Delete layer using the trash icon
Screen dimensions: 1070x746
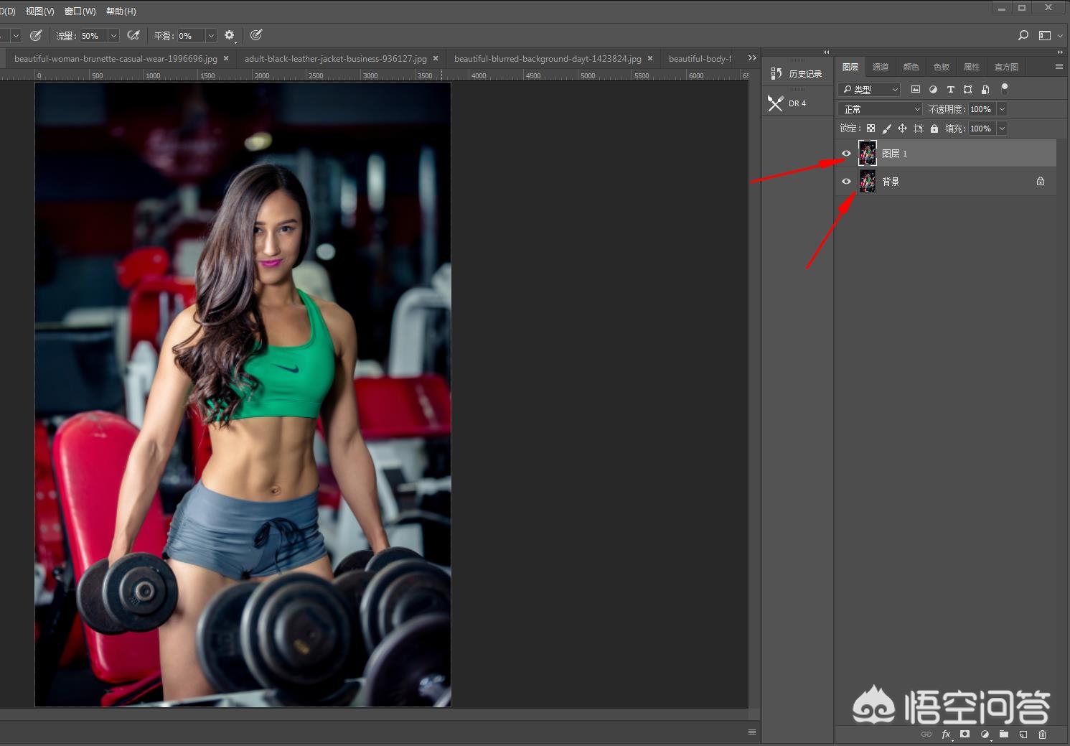1043,735
